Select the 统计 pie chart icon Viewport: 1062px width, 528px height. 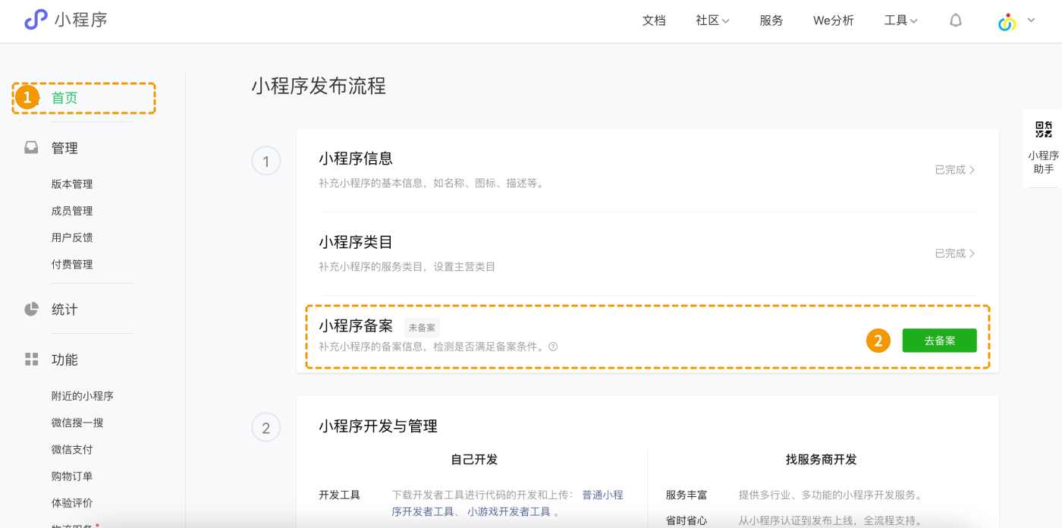[31, 309]
